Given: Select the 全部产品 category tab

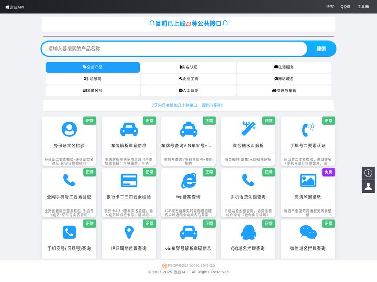Looking at the screenshot, I should (93, 67).
